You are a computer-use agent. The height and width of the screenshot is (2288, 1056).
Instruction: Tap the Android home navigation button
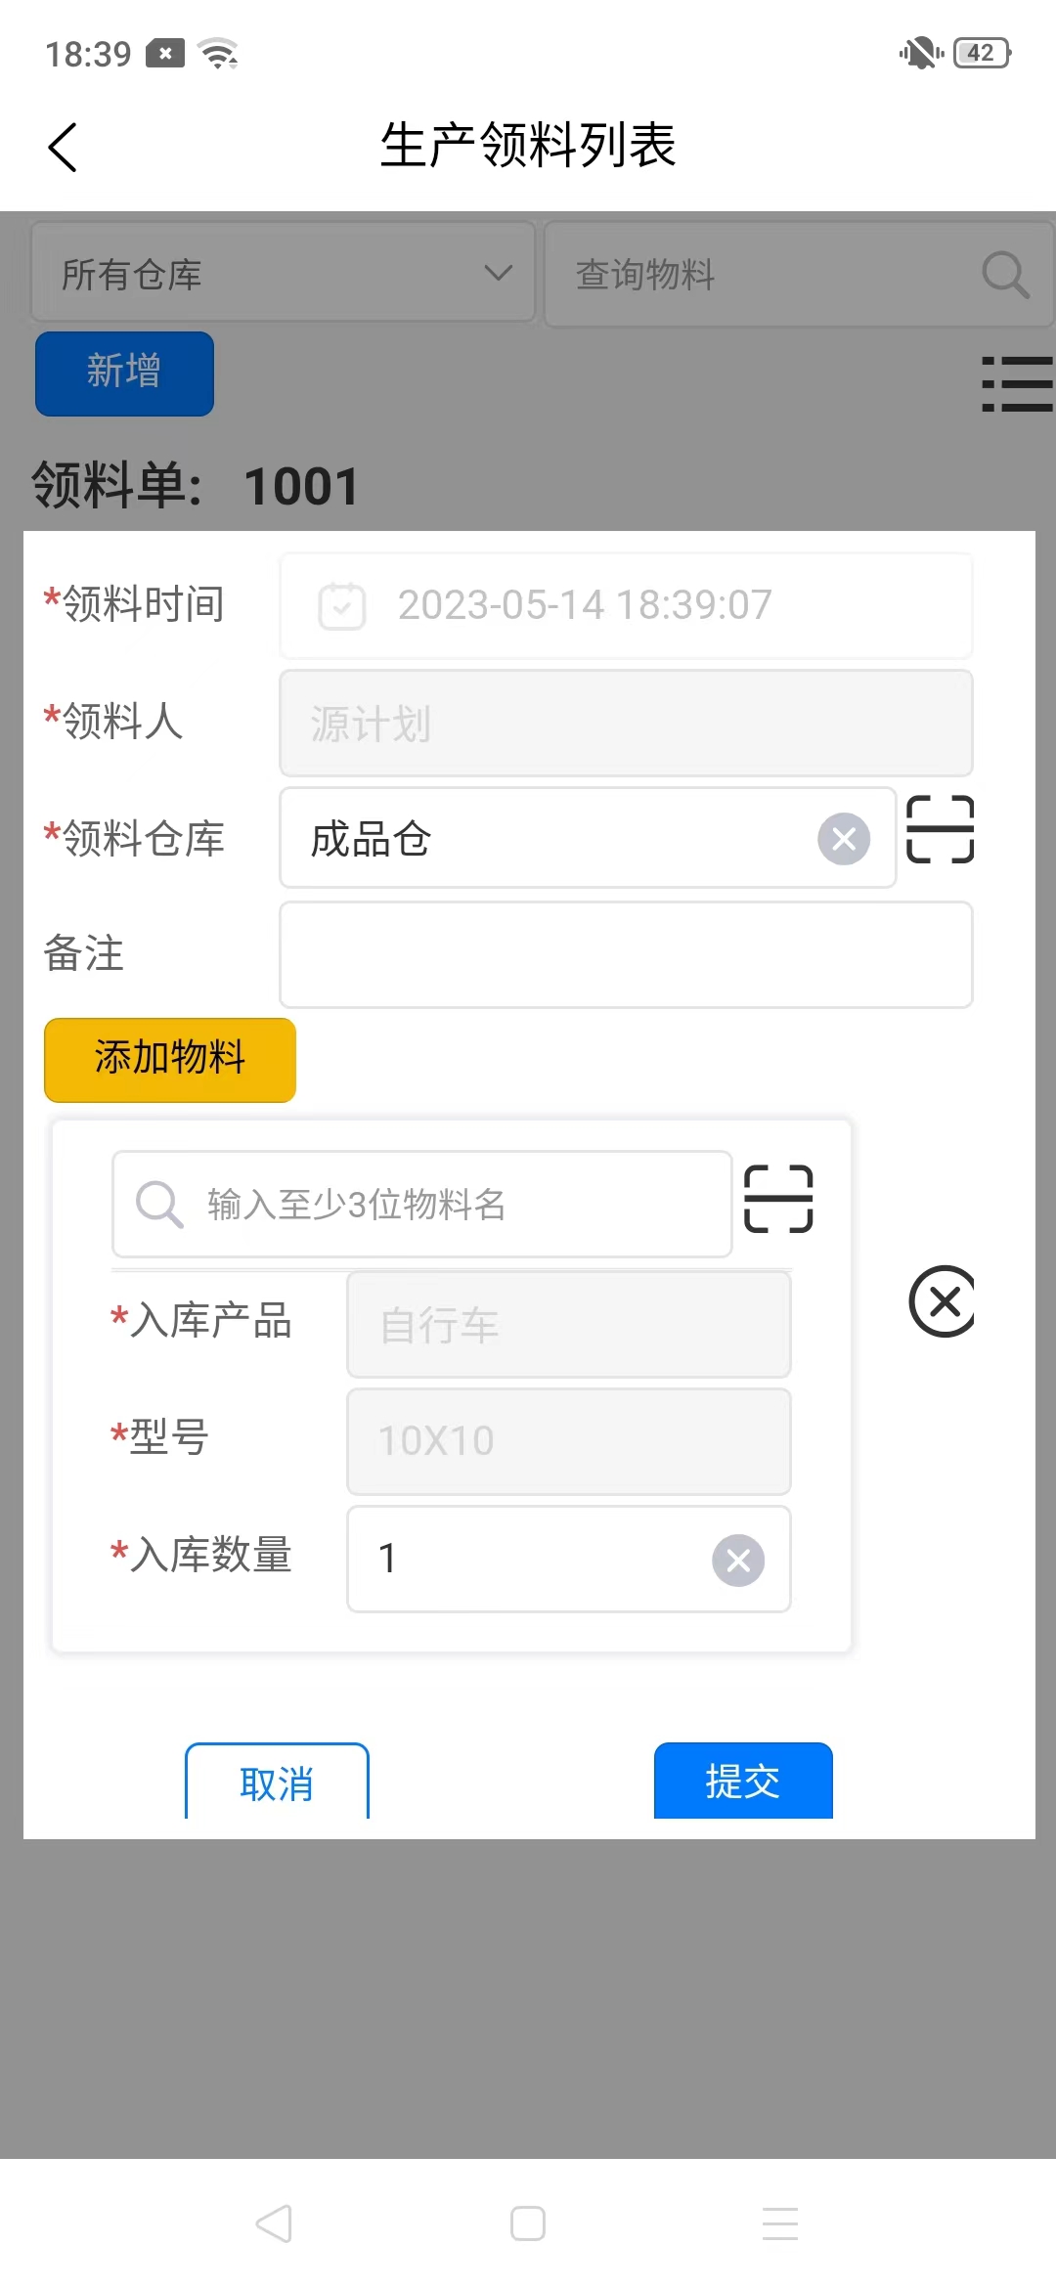pos(528,2223)
